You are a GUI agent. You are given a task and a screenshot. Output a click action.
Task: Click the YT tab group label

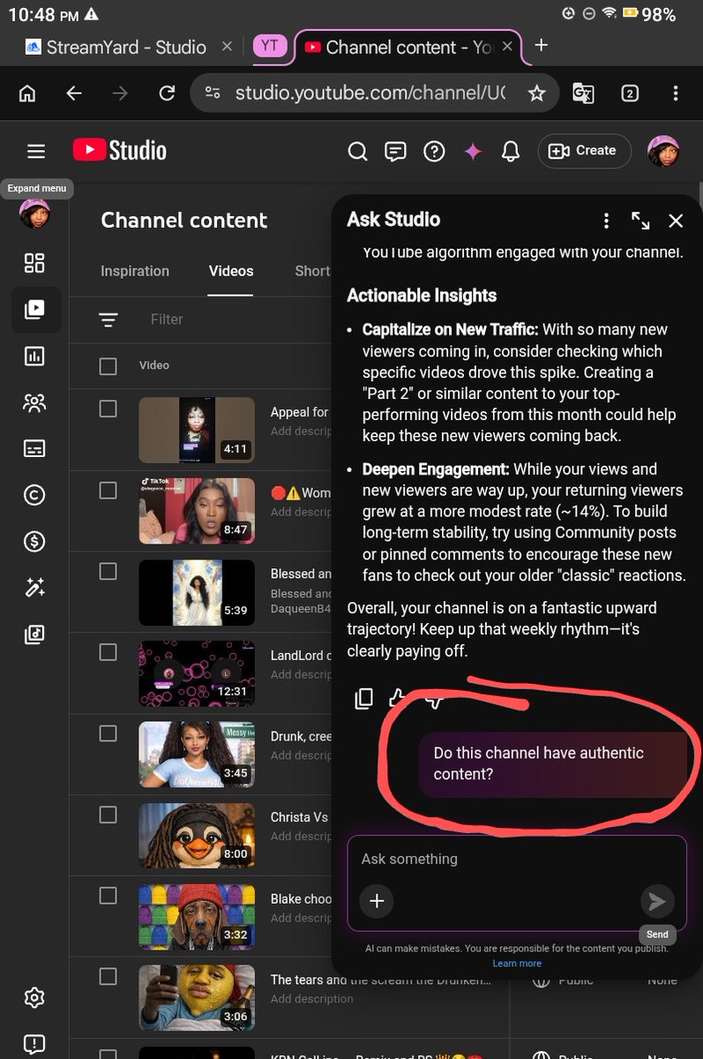coord(270,47)
